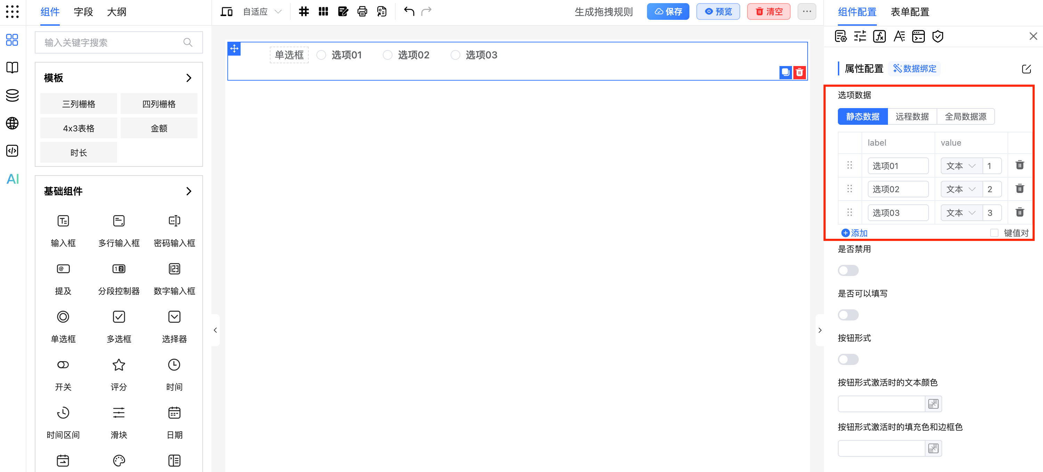Select the 远程数据 tab
The height and width of the screenshot is (472, 1043).
tap(912, 116)
